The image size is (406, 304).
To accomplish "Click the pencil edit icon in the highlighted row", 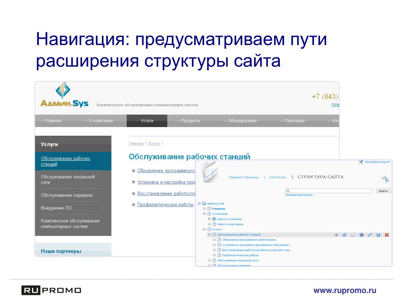I will pos(370,235).
